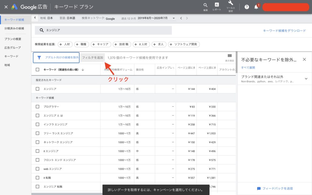Toggle the select-all keywords checkbox in header
Viewport: 312px width, 195px height.
[37, 70]
